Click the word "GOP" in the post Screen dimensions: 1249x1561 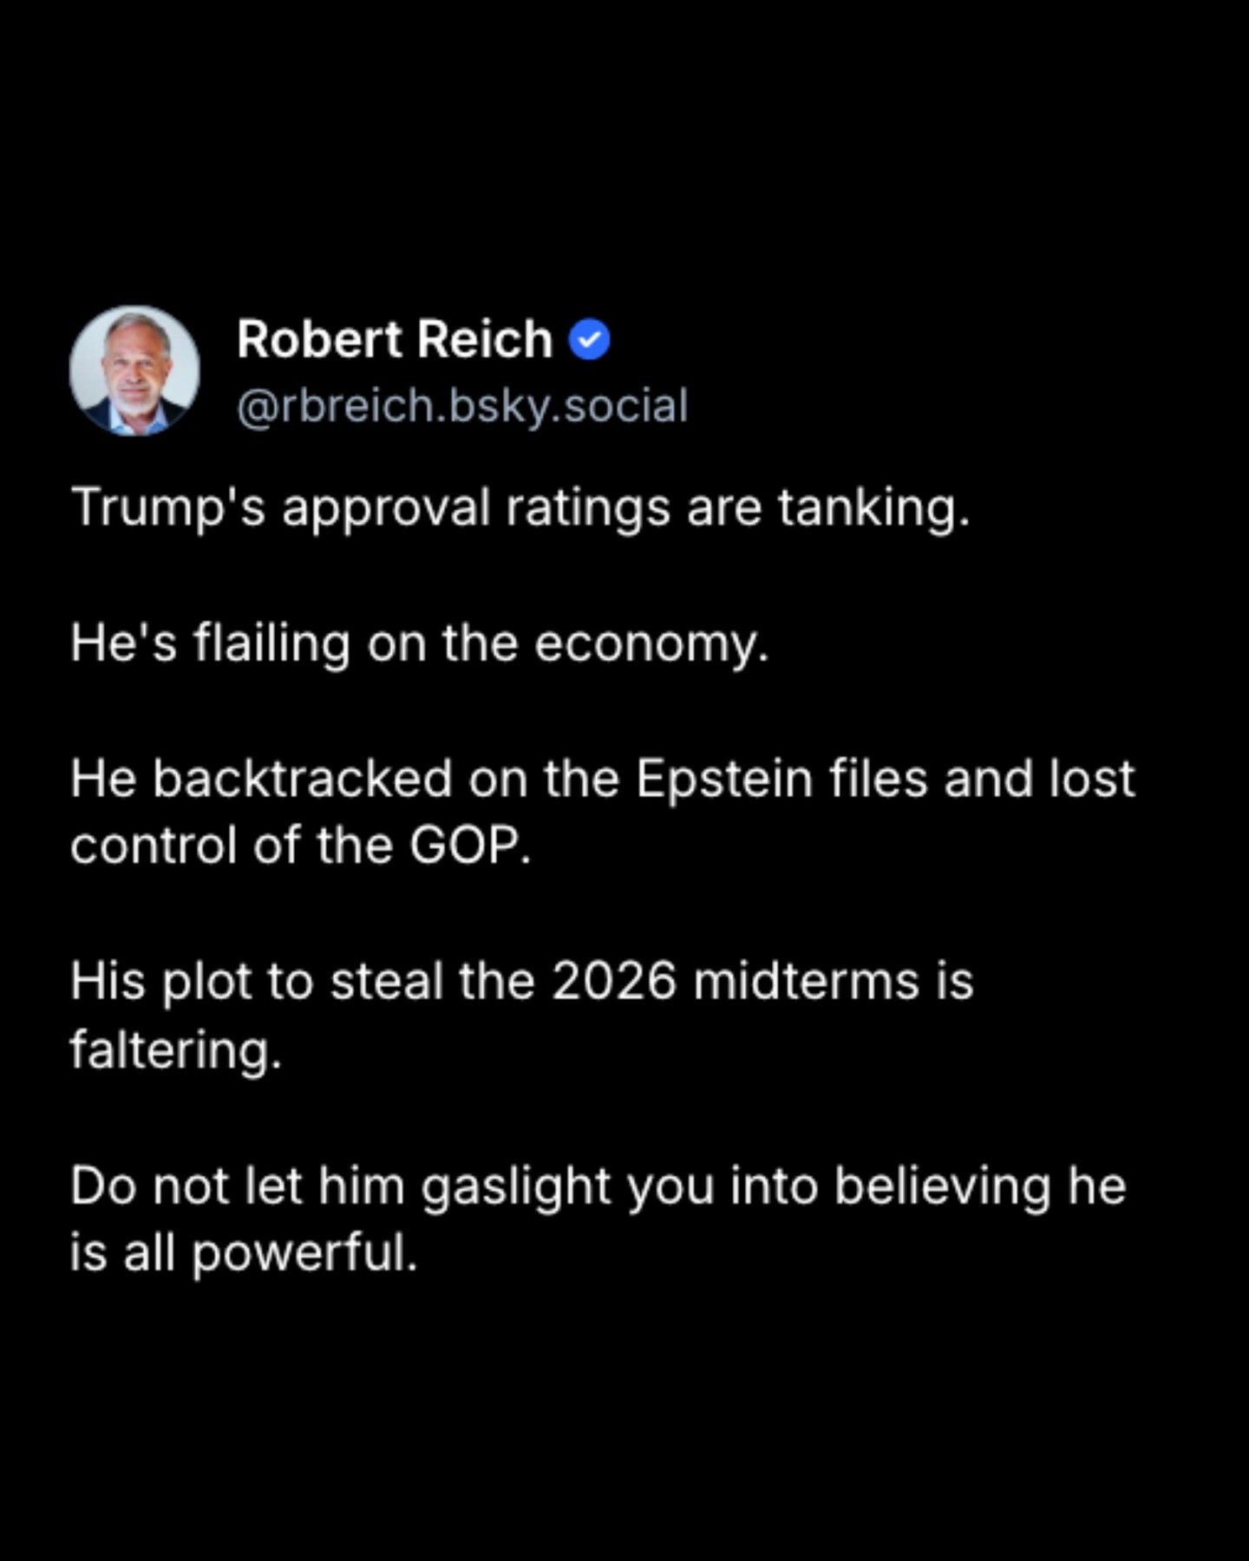(467, 846)
